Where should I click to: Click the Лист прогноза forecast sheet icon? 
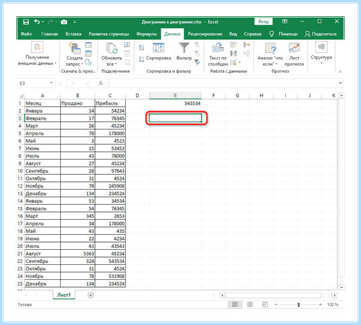tap(294, 48)
